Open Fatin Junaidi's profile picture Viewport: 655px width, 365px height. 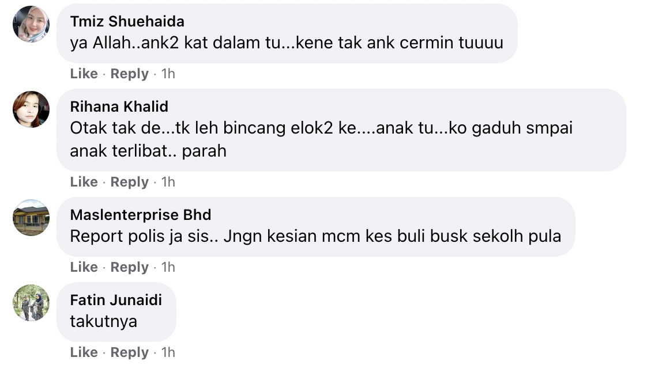[x=31, y=303]
